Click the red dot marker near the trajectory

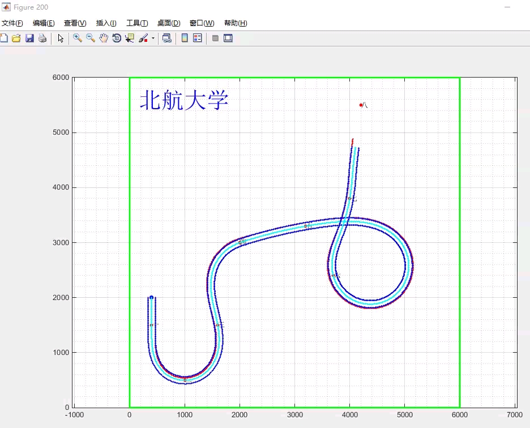361,105
